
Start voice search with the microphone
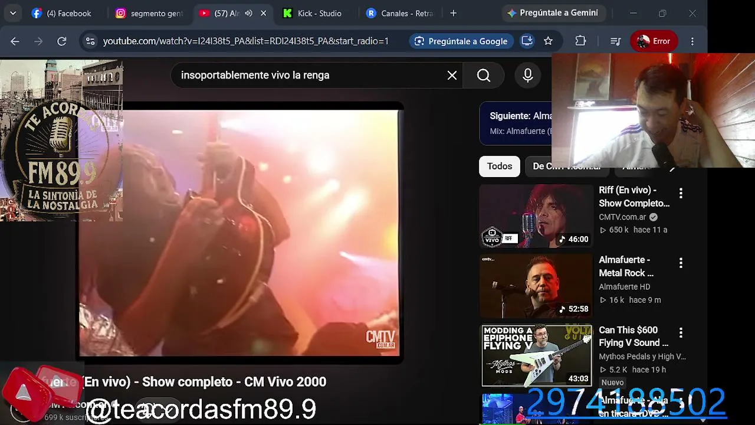pos(528,76)
